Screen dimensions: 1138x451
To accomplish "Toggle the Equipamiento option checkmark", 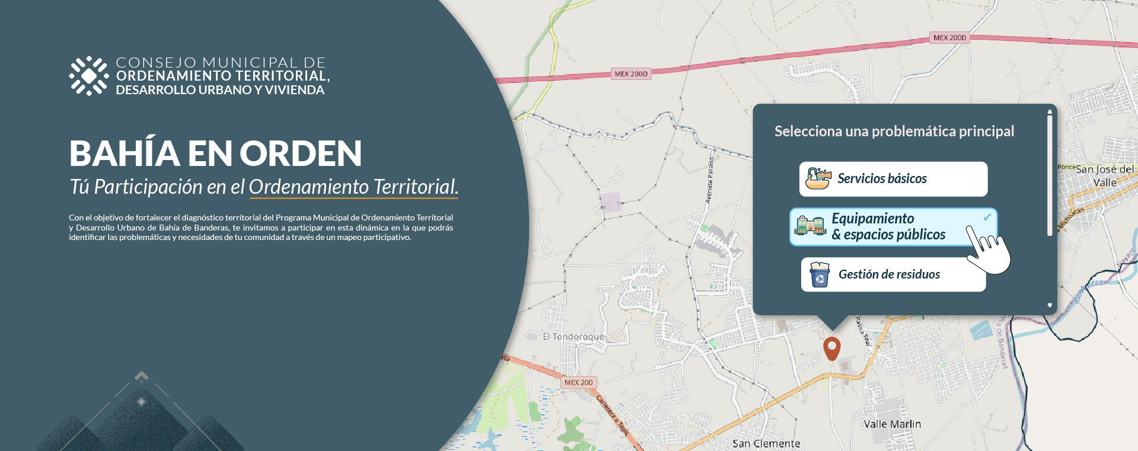I will click(987, 217).
